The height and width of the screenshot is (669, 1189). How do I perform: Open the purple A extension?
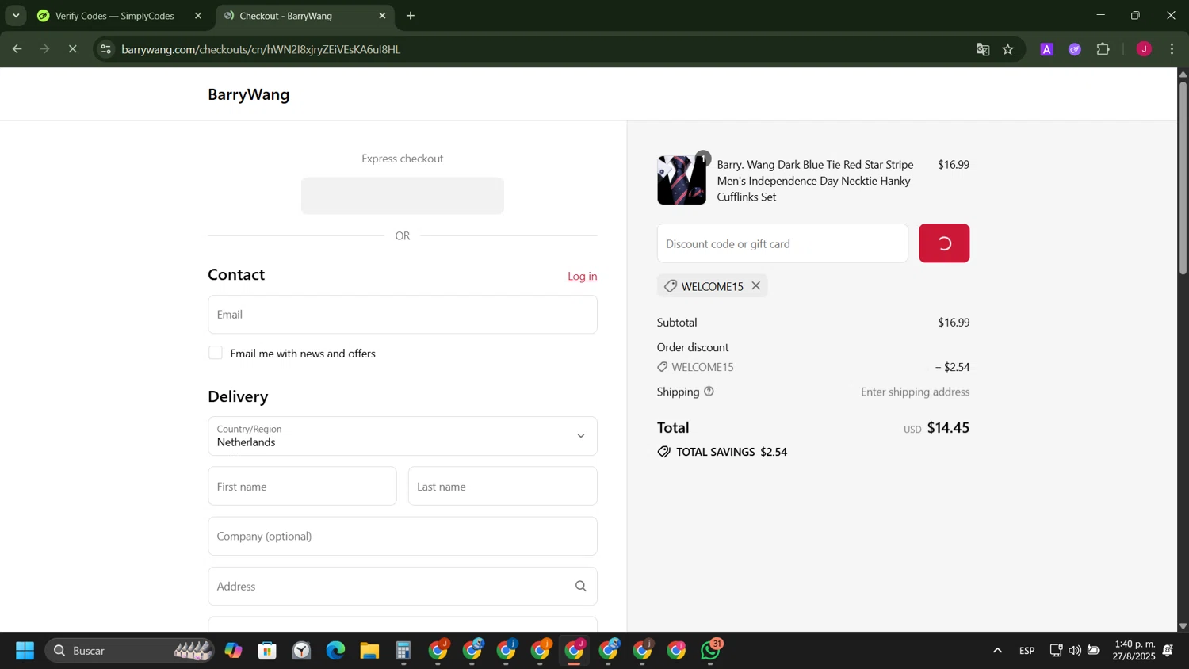click(1047, 49)
